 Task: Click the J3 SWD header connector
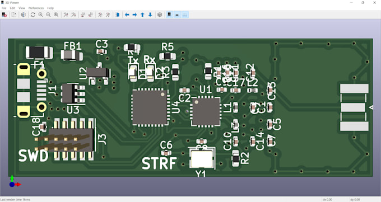tap(71, 139)
